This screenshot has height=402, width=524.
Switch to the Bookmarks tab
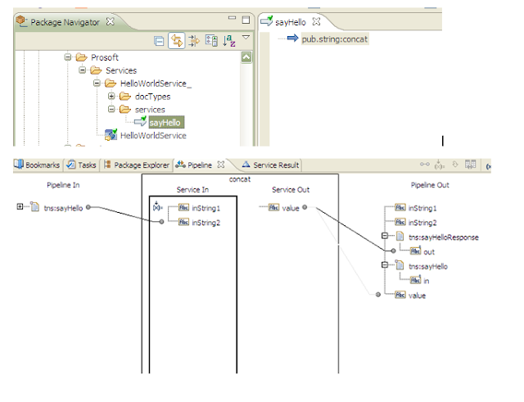pyautogui.click(x=37, y=165)
